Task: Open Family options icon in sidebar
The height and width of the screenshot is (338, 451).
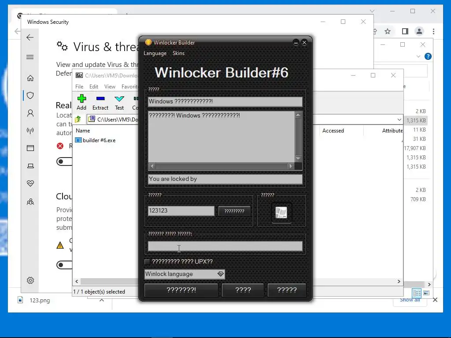Action: [x=30, y=202]
